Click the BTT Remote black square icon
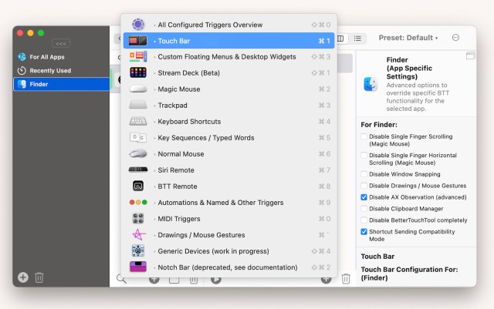 coord(138,186)
